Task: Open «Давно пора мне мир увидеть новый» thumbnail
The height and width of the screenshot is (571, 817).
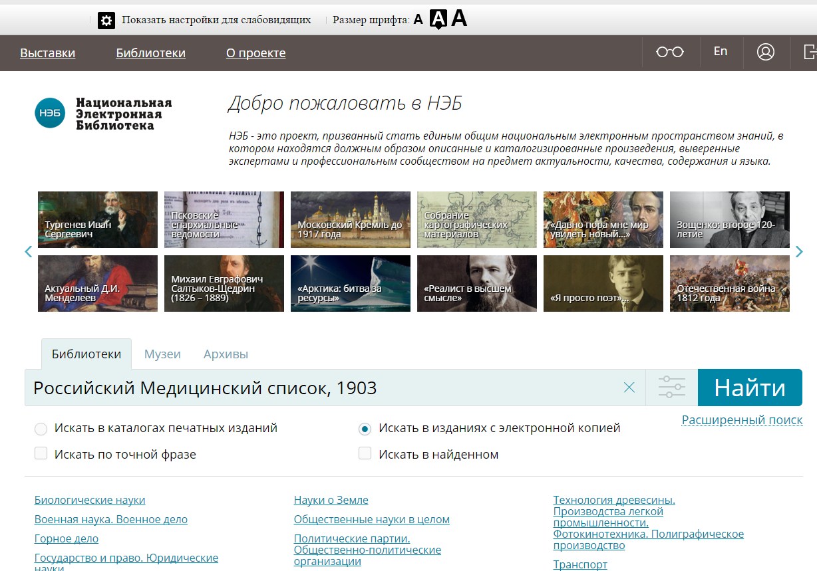Action: point(603,219)
